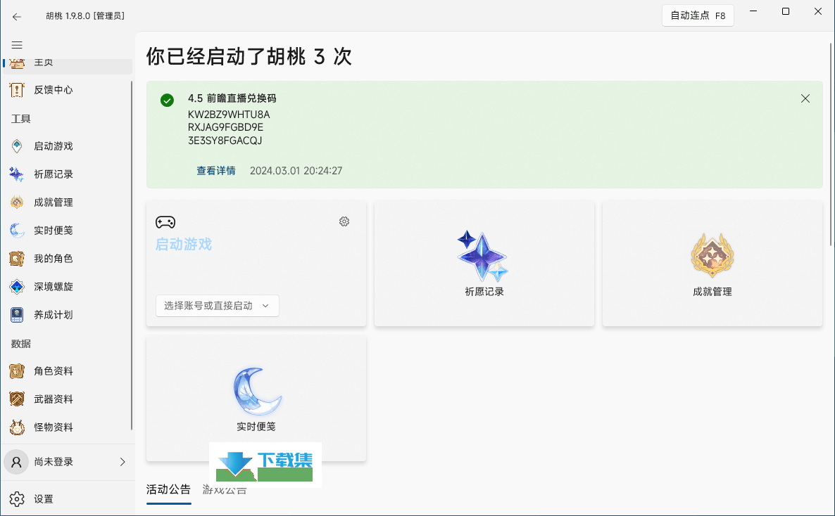Open the 实时便笺 moon card
Viewport: 835px width, 516px height.
click(x=256, y=398)
